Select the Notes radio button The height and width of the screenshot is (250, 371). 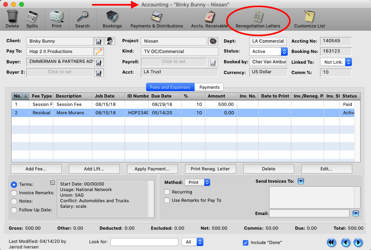[14, 201]
